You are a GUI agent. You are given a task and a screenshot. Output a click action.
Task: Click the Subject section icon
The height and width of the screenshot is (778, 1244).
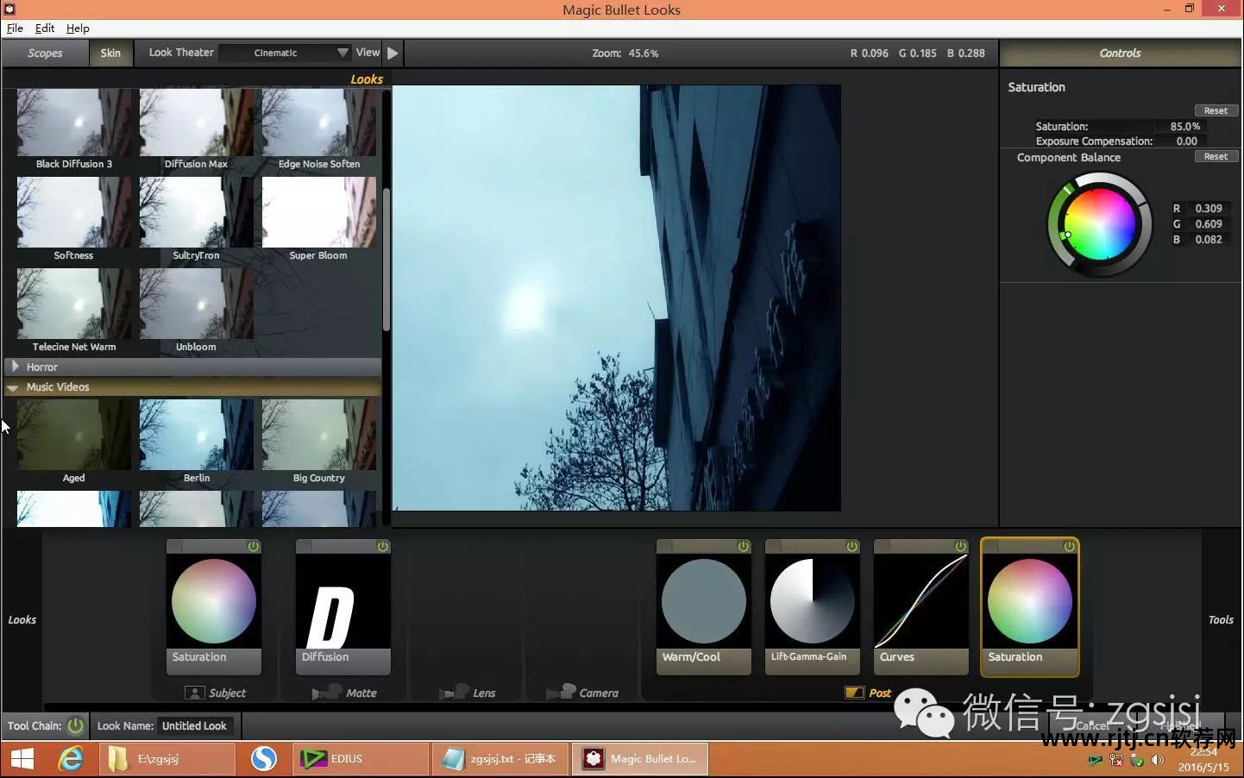tap(195, 693)
